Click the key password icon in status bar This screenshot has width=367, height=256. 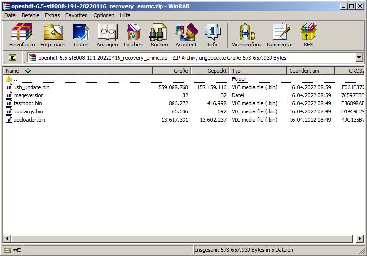17,250
